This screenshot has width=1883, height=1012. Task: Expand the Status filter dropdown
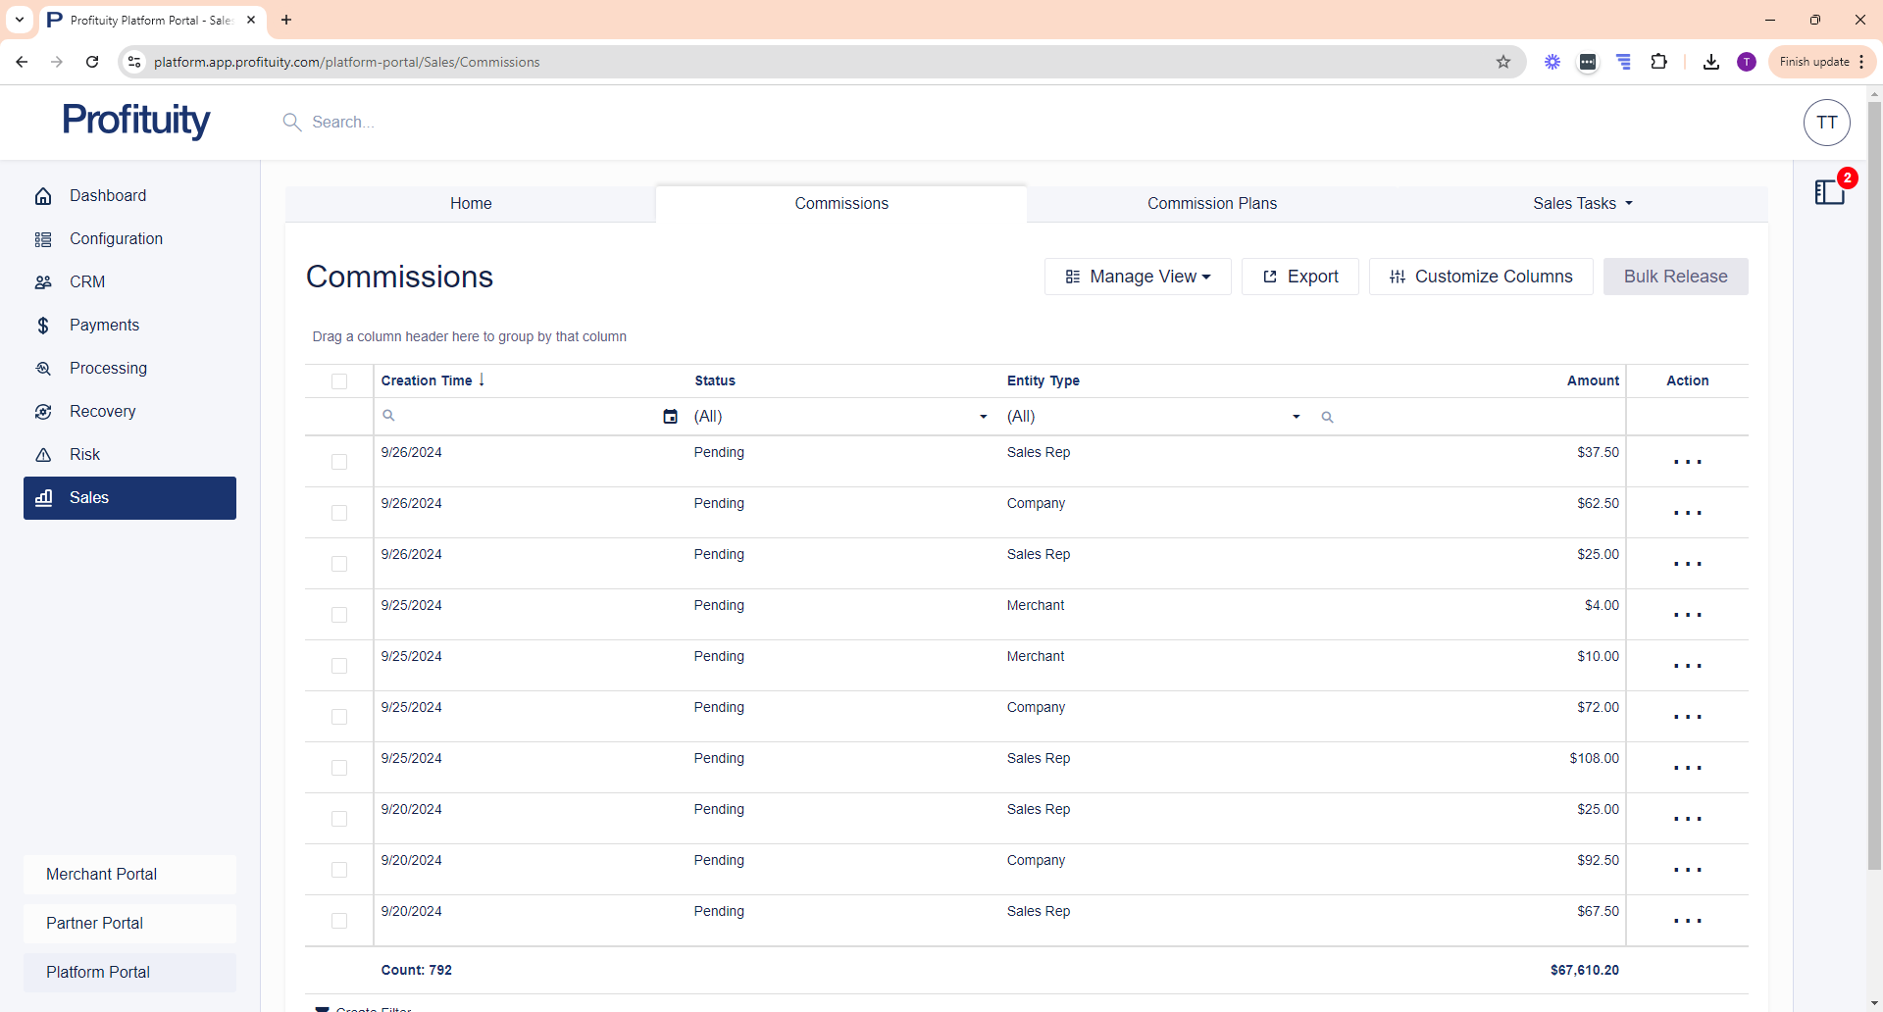click(983, 417)
